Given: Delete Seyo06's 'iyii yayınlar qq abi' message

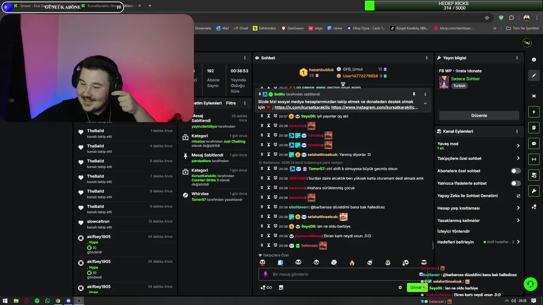Looking at the screenshot, I should [x=262, y=116].
